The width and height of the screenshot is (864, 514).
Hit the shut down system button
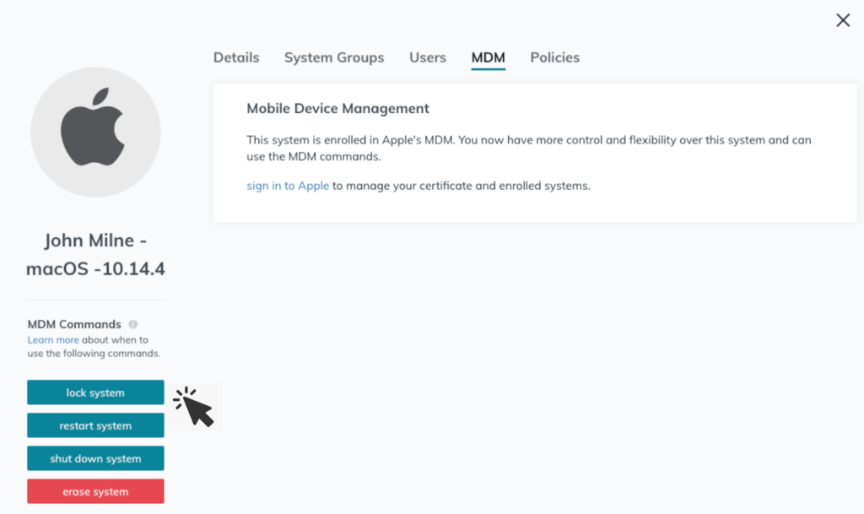coord(95,458)
